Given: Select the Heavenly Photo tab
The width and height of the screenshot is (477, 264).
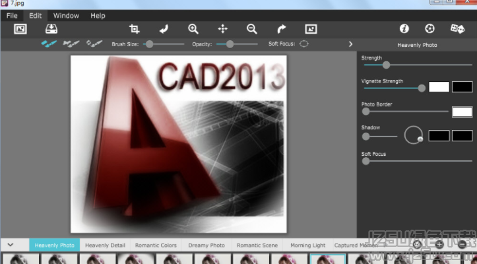Looking at the screenshot, I should pos(55,245).
